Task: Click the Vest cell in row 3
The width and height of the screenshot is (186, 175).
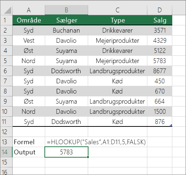Action: 29,41
